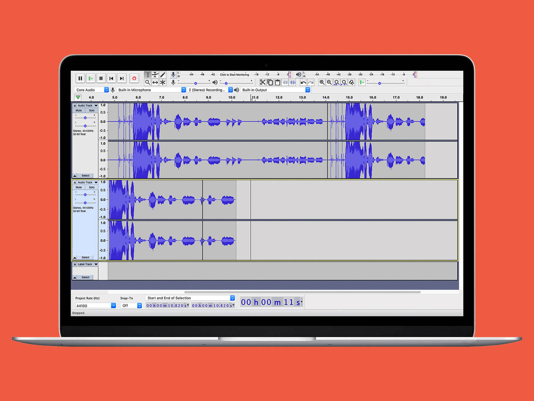Adjust the gain slider on the first track
Viewport: 534px width, 401px height.
coord(85,118)
